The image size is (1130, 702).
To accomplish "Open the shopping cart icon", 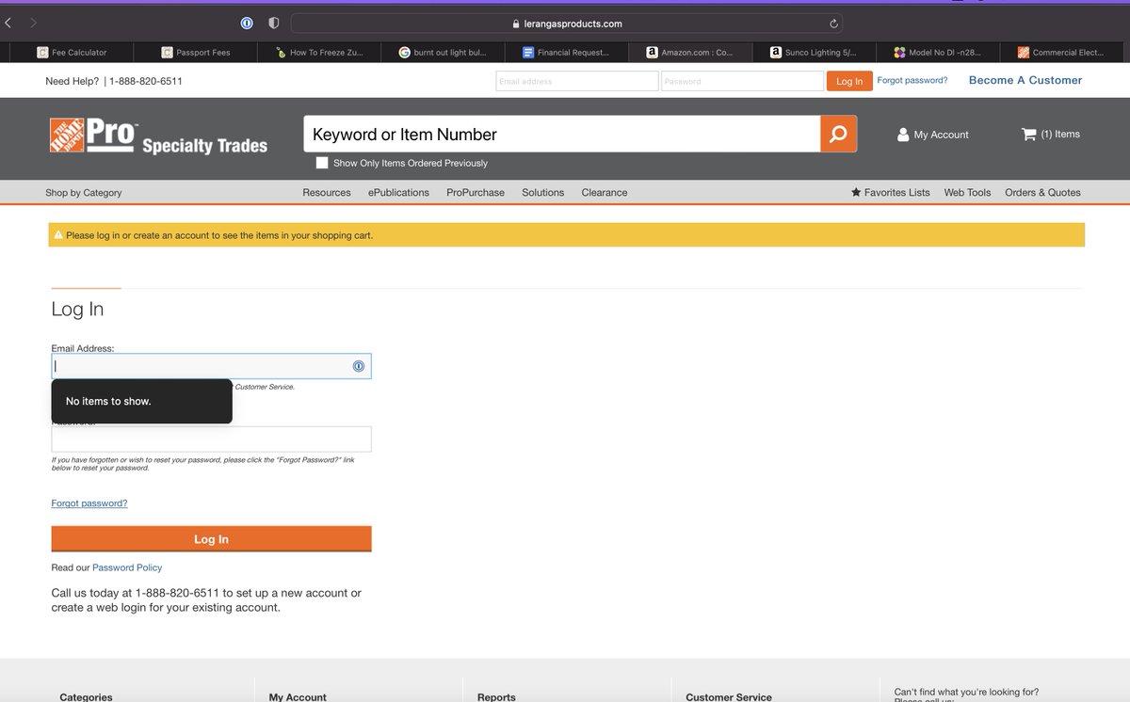I will pos(1028,135).
